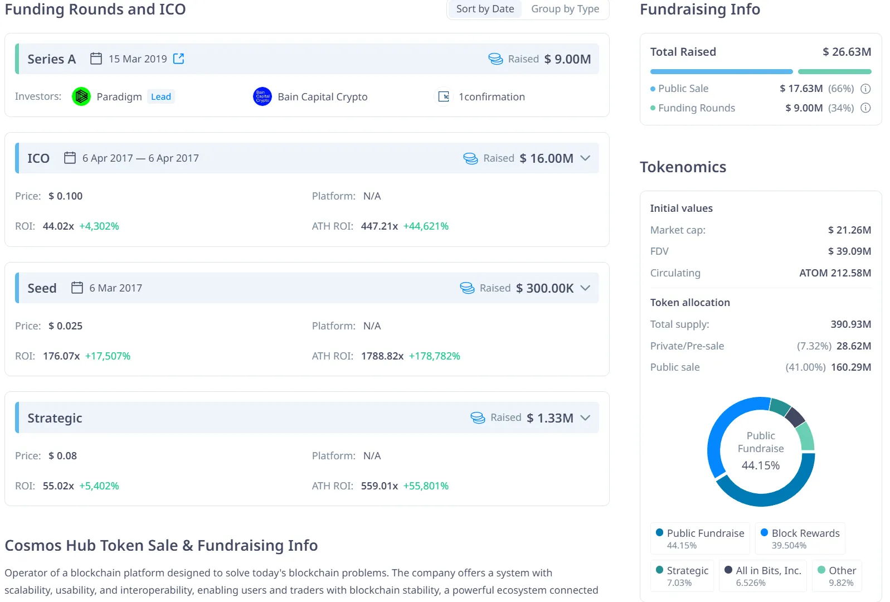890x602 pixels.
Task: Toggle Public Fundraise legend item
Action: pyautogui.click(x=700, y=538)
